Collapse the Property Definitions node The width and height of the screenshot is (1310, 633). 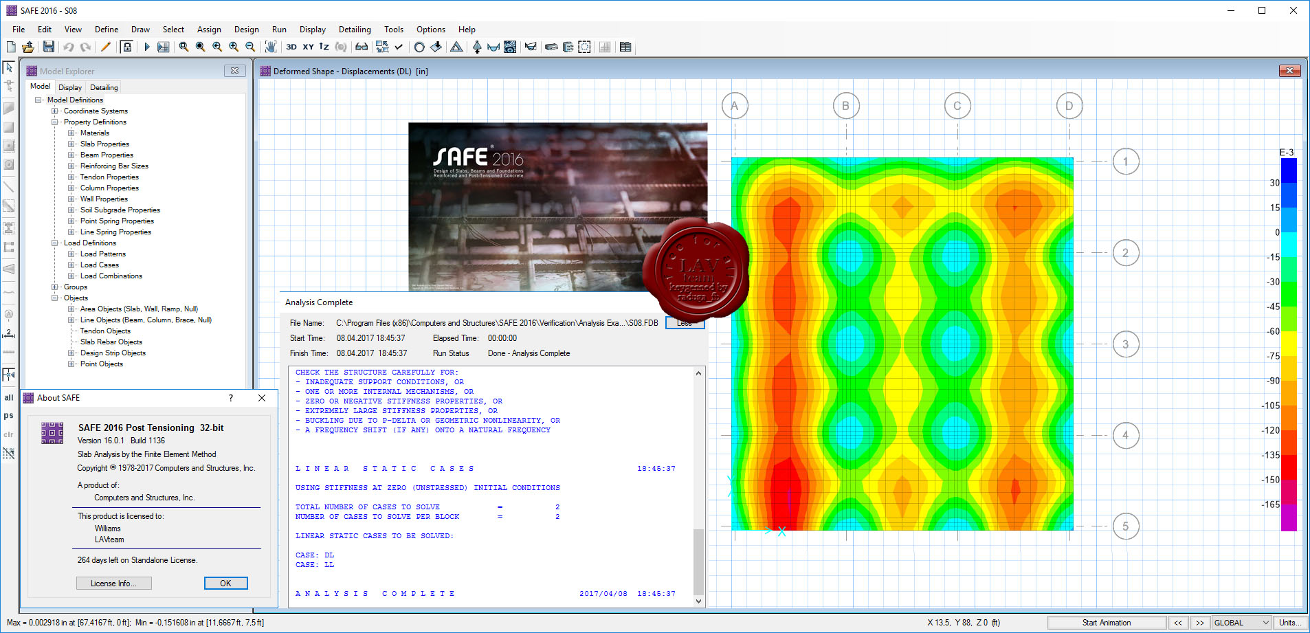click(x=55, y=122)
